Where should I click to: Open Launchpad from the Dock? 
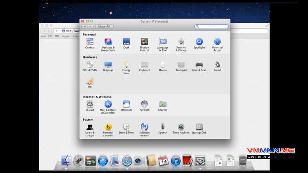pyautogui.click(x=78, y=161)
